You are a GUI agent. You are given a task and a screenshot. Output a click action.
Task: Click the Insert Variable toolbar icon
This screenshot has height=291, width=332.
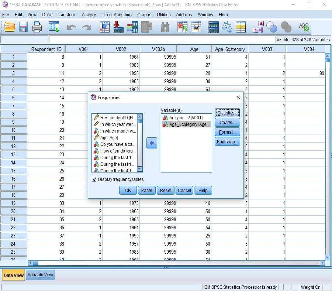tap(196, 27)
